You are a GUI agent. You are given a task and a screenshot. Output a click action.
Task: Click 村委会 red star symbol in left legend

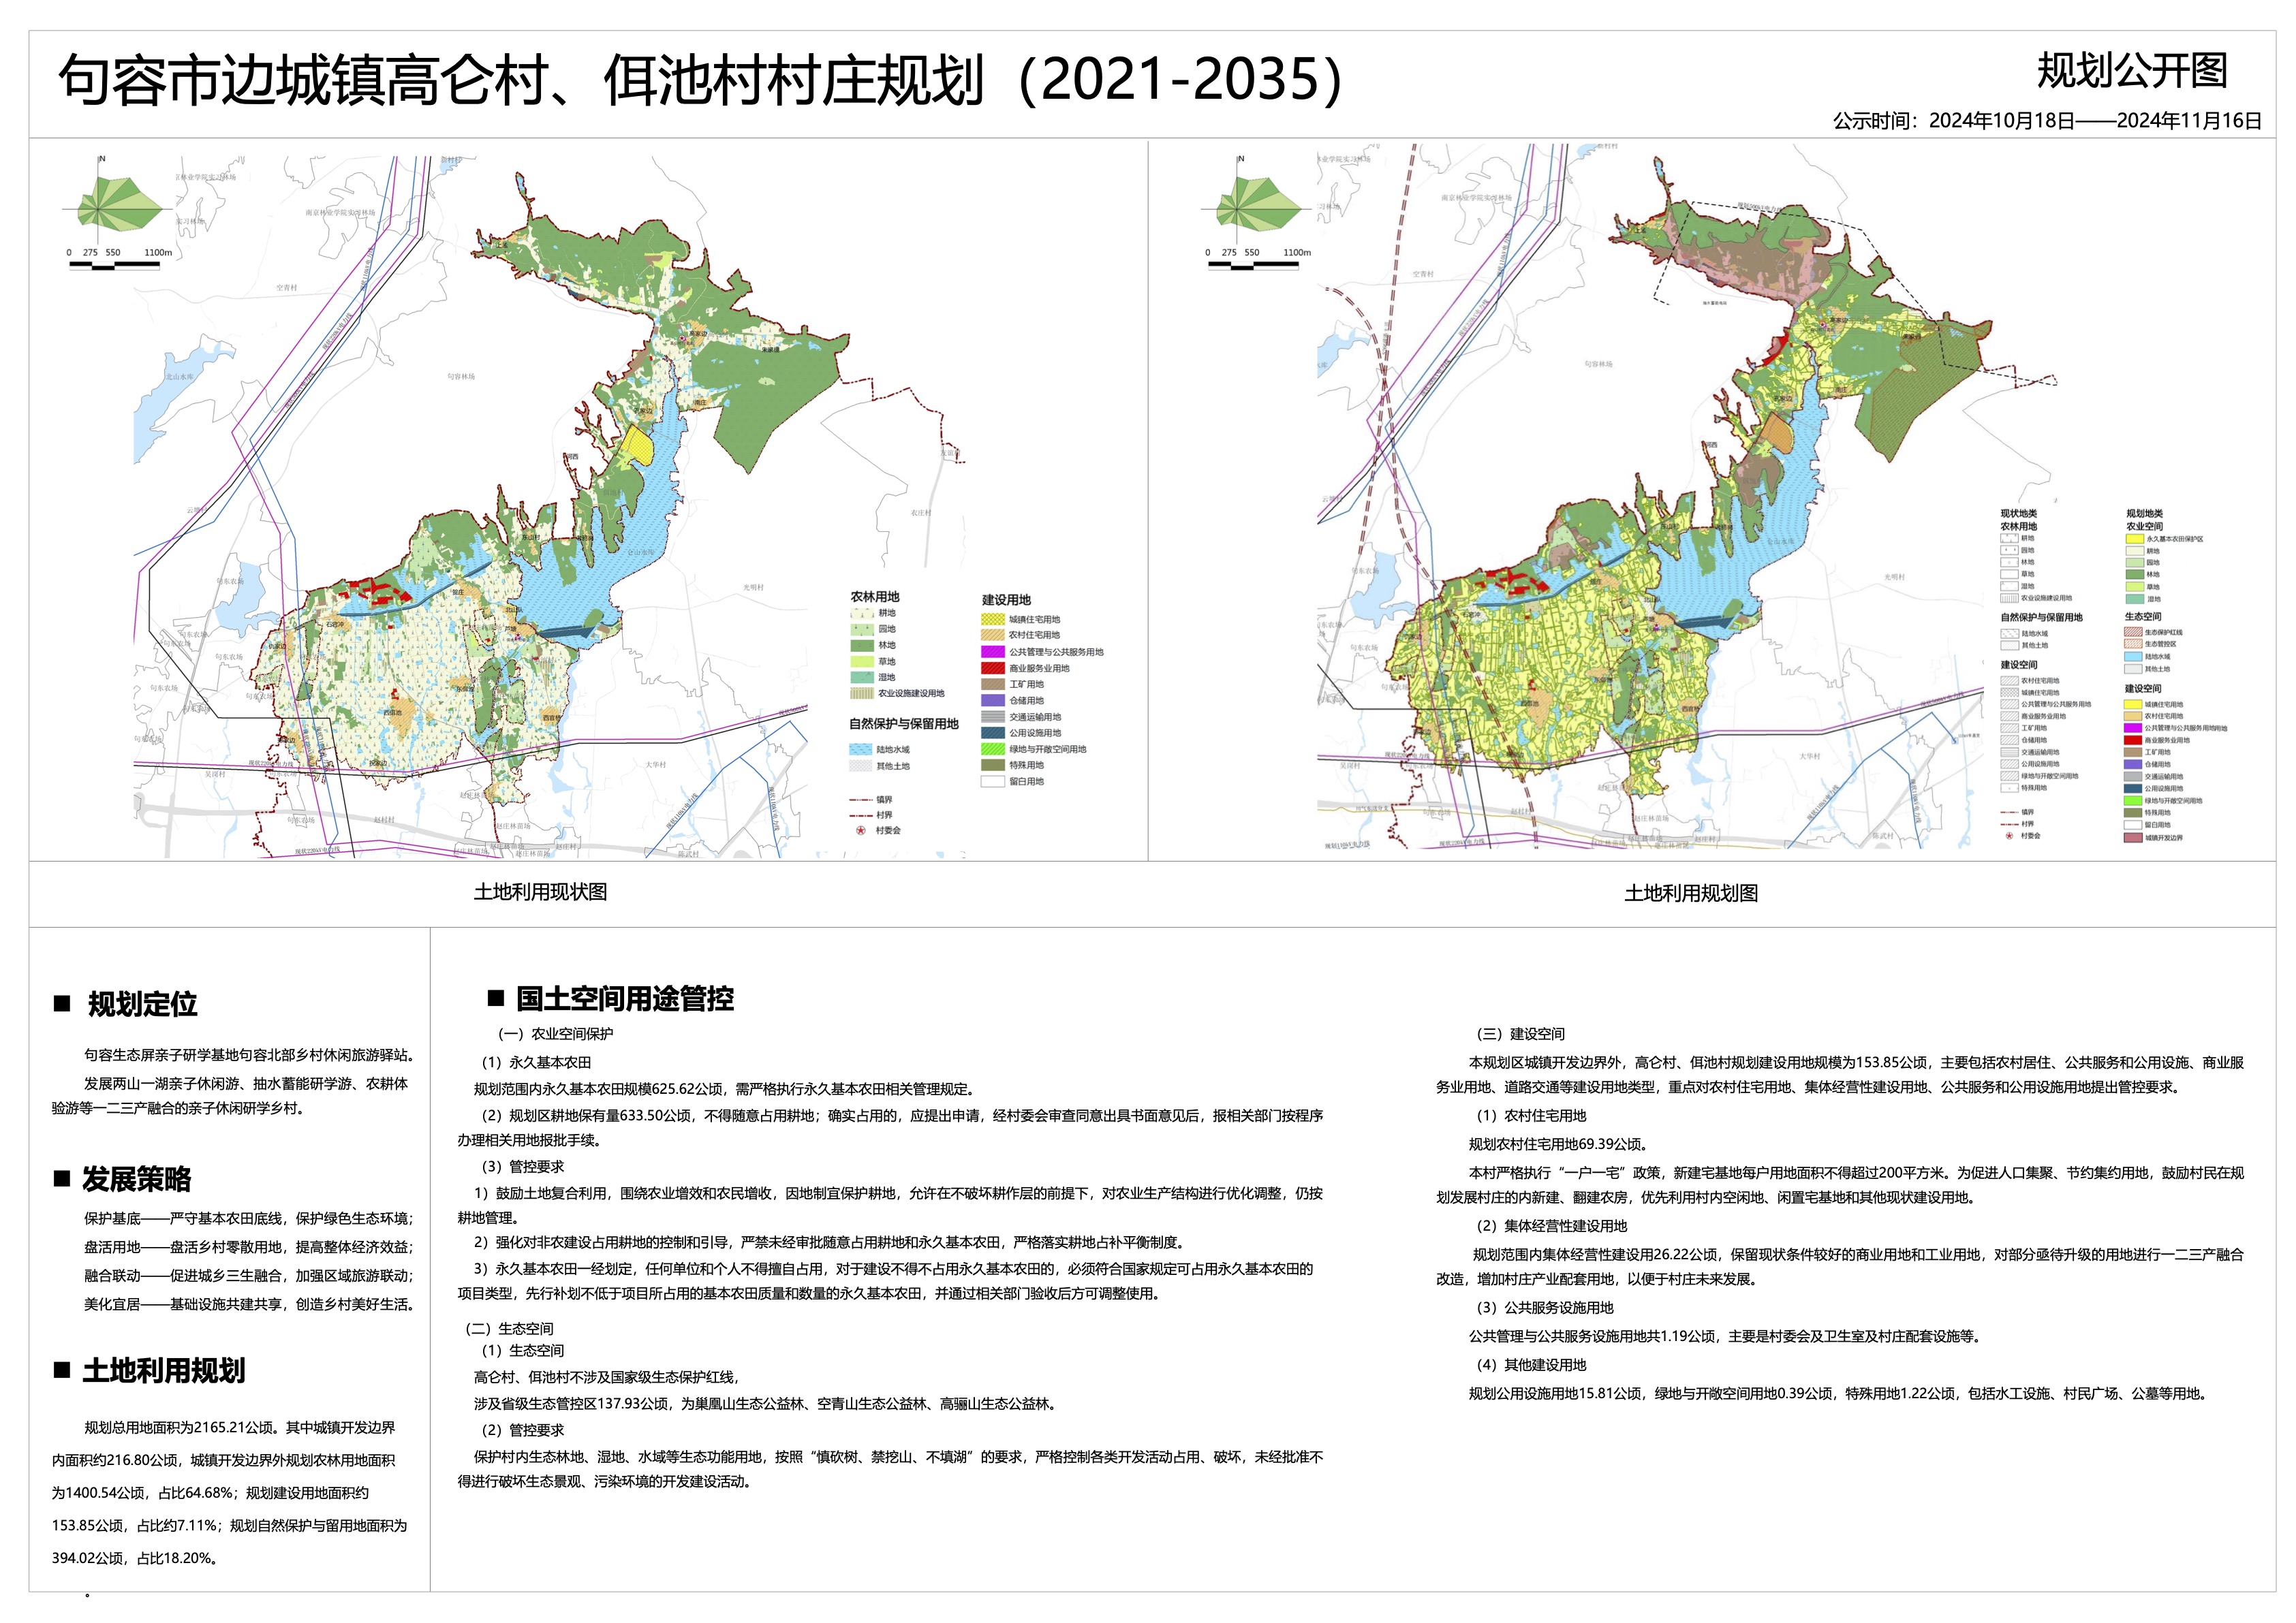(860, 830)
